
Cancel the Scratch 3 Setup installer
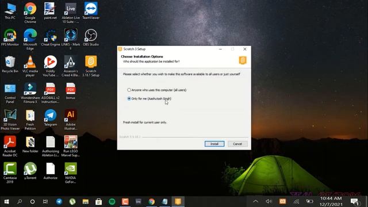tap(237, 144)
